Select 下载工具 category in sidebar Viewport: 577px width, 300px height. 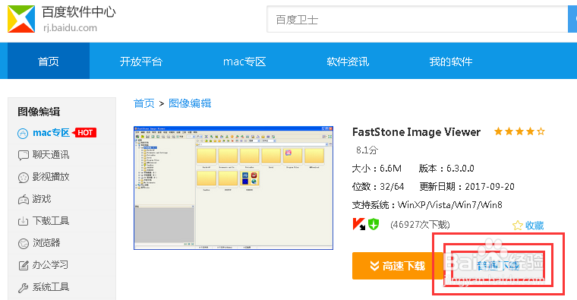click(x=51, y=221)
